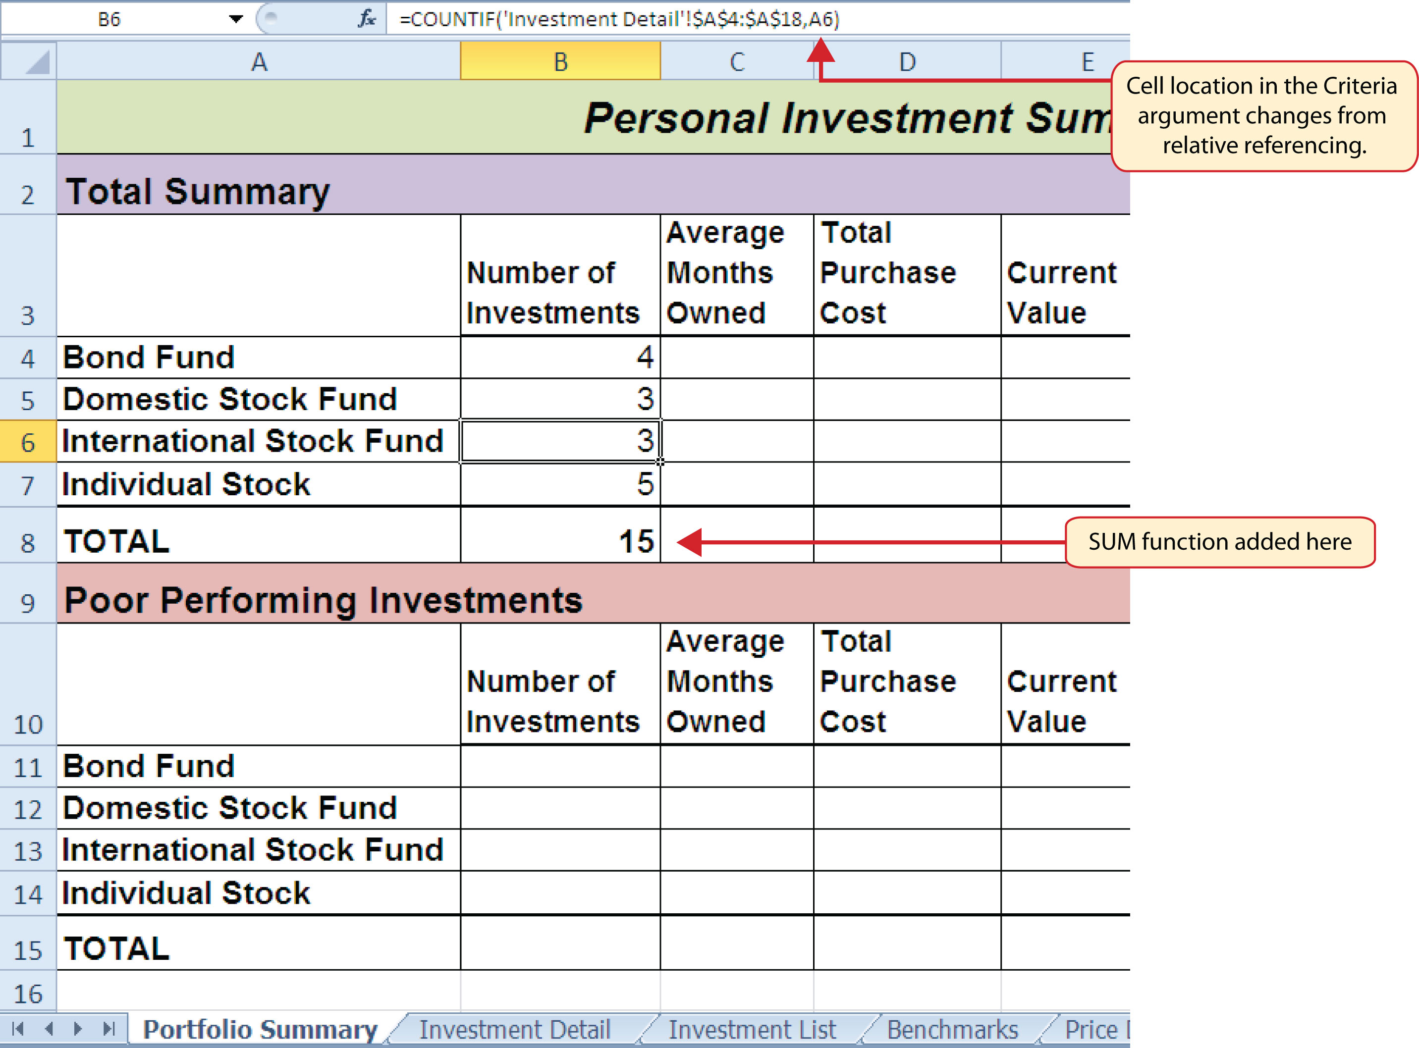Viewport: 1419px width, 1048px height.
Task: Select the Bond Fund count cell showing 4
Action: click(x=560, y=357)
